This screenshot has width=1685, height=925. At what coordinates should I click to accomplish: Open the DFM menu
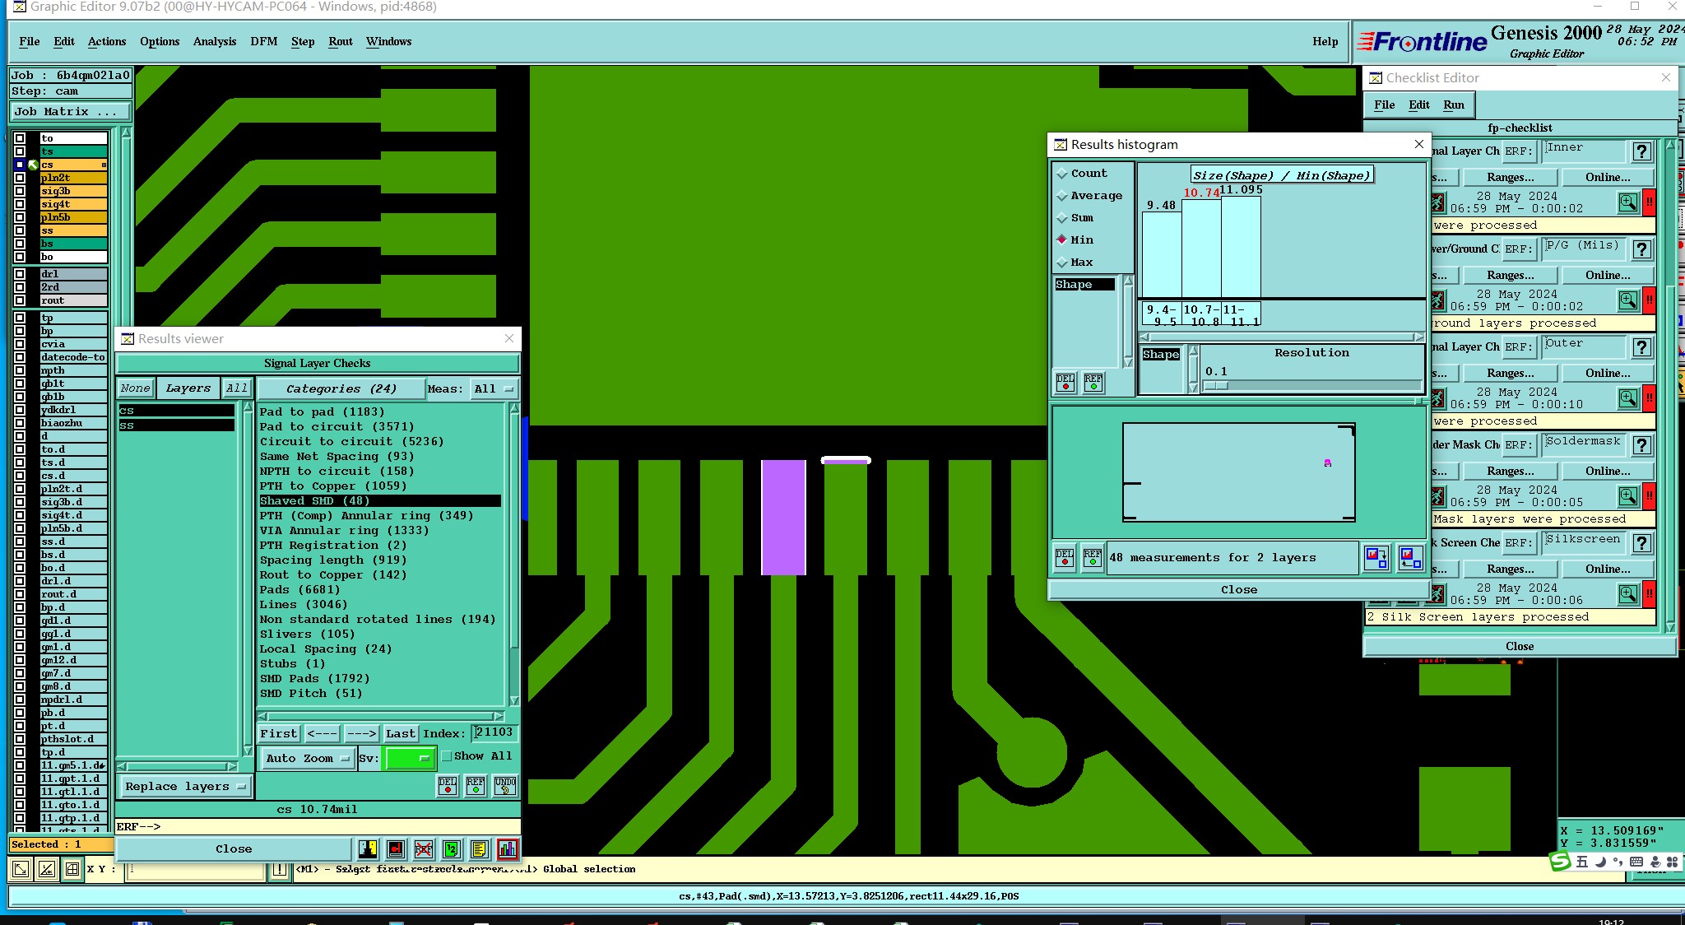point(263,41)
